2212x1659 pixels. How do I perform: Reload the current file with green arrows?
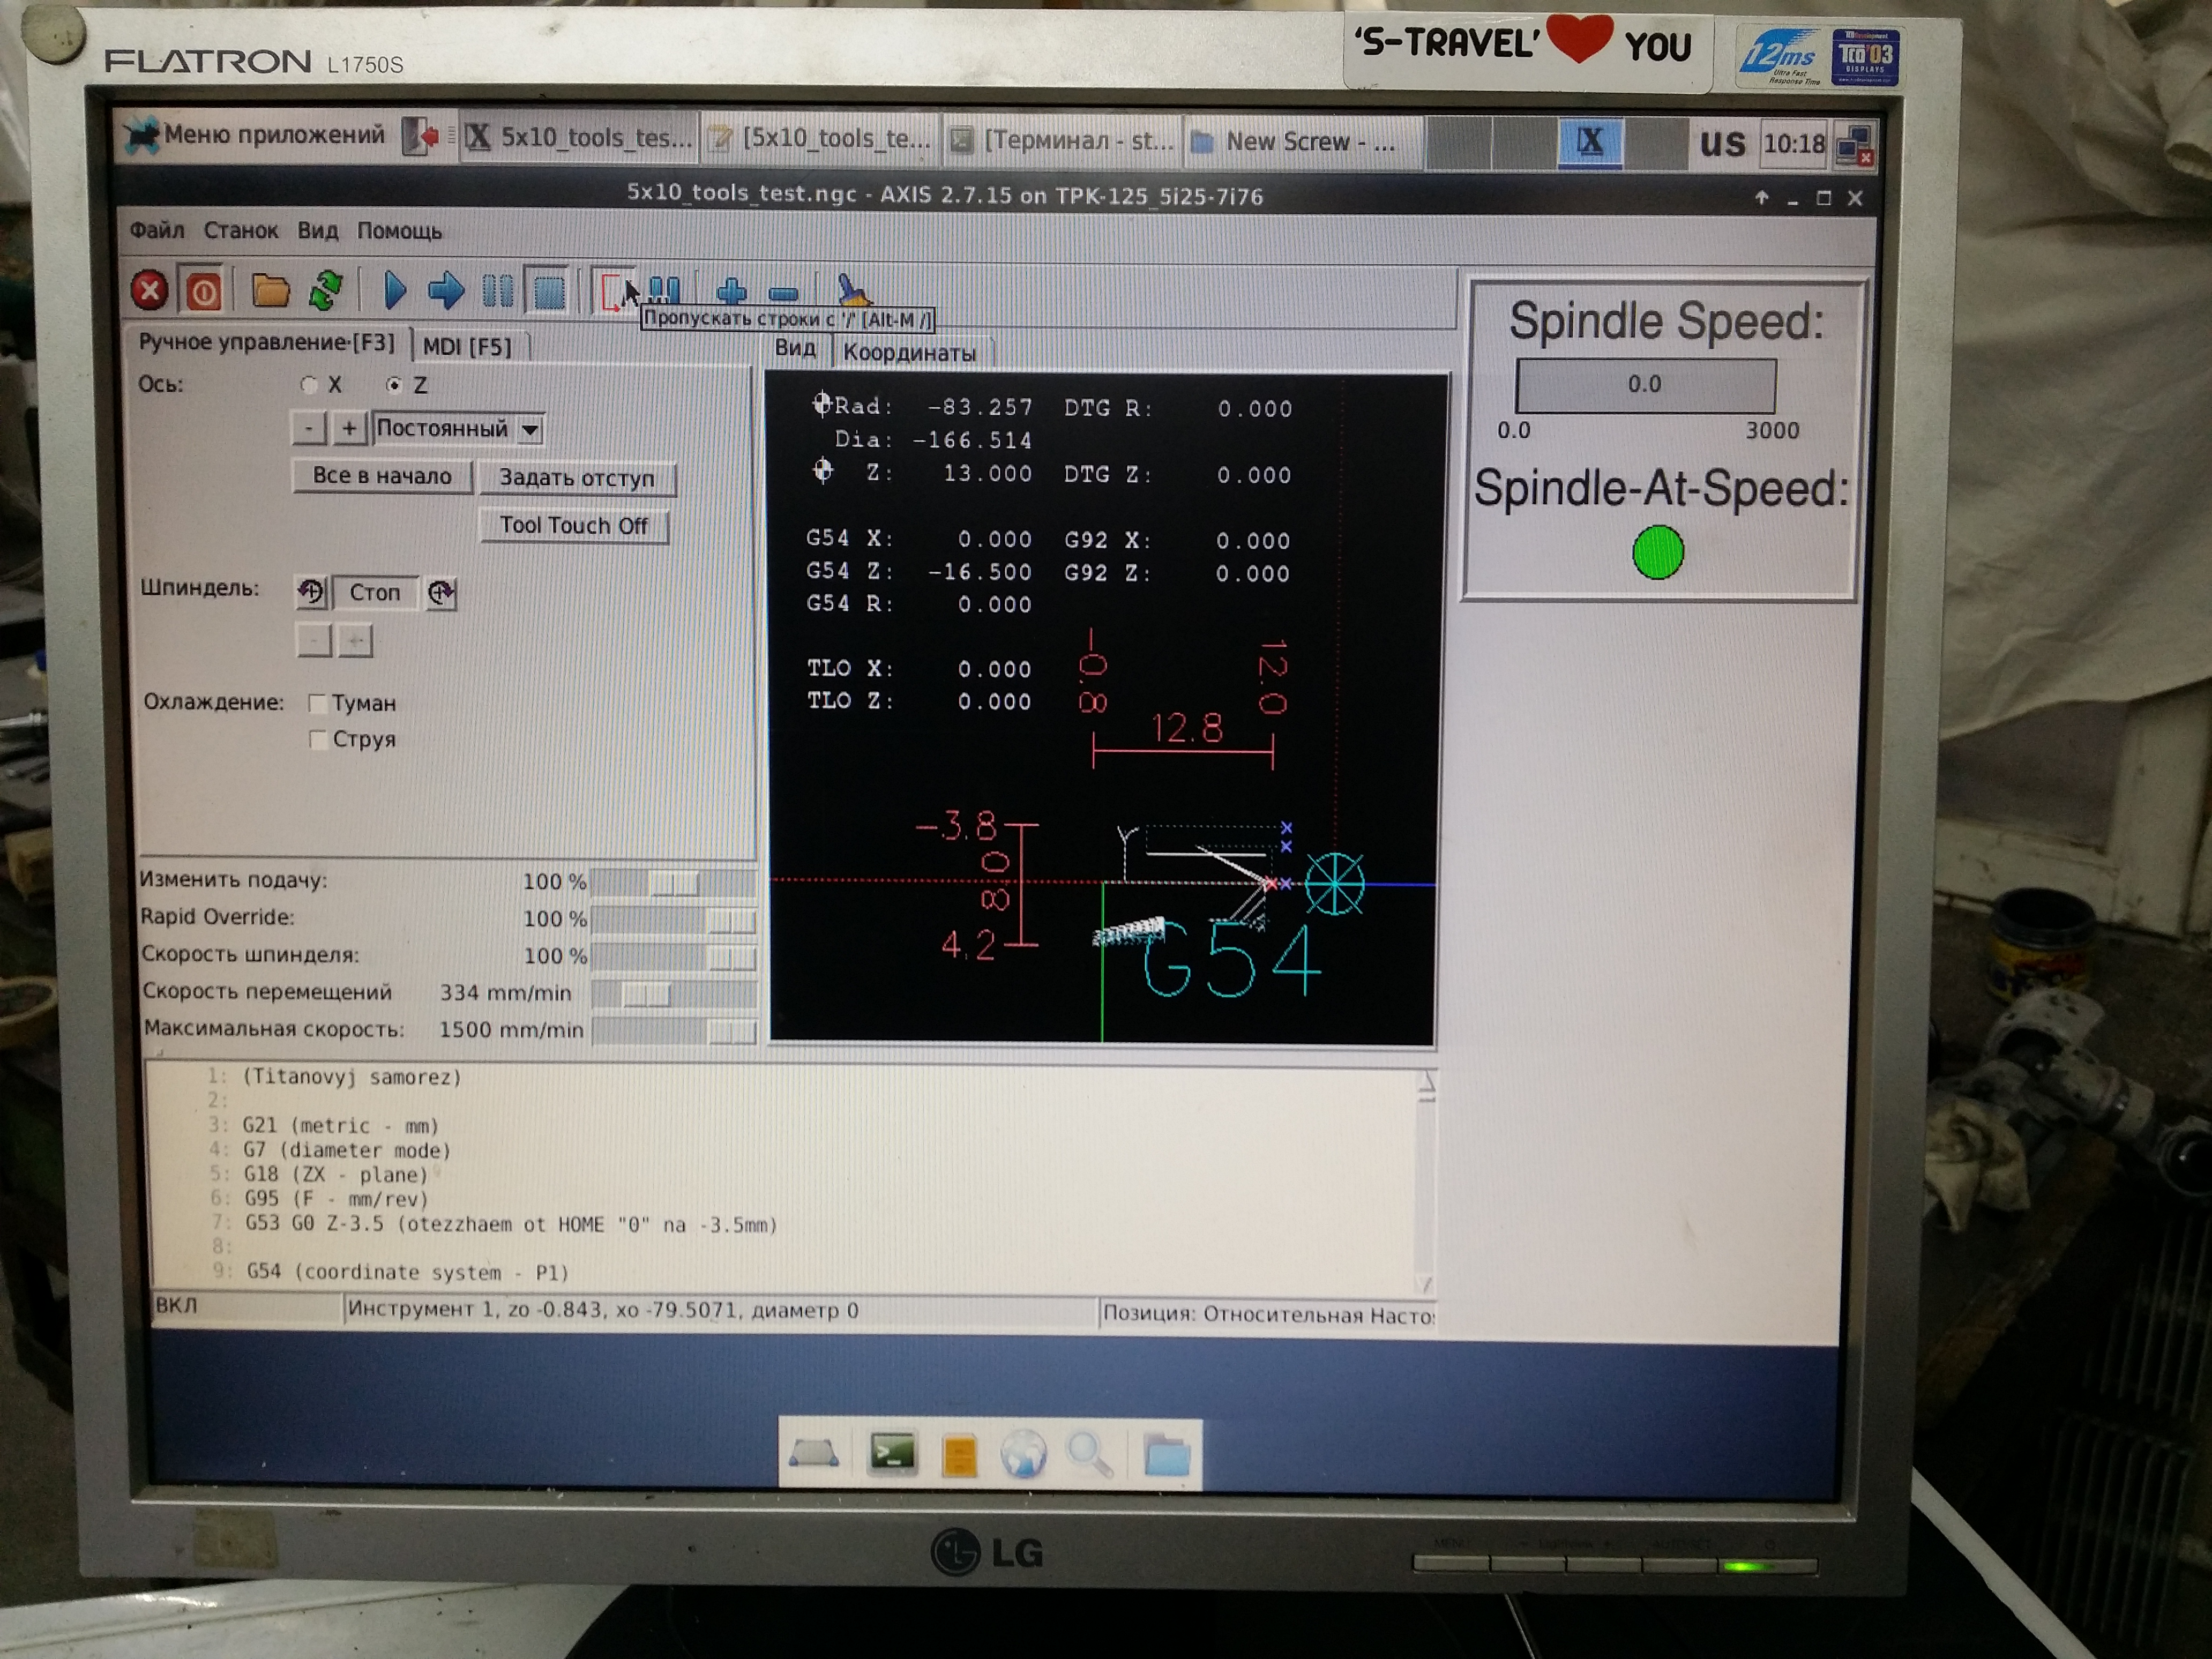tap(326, 291)
